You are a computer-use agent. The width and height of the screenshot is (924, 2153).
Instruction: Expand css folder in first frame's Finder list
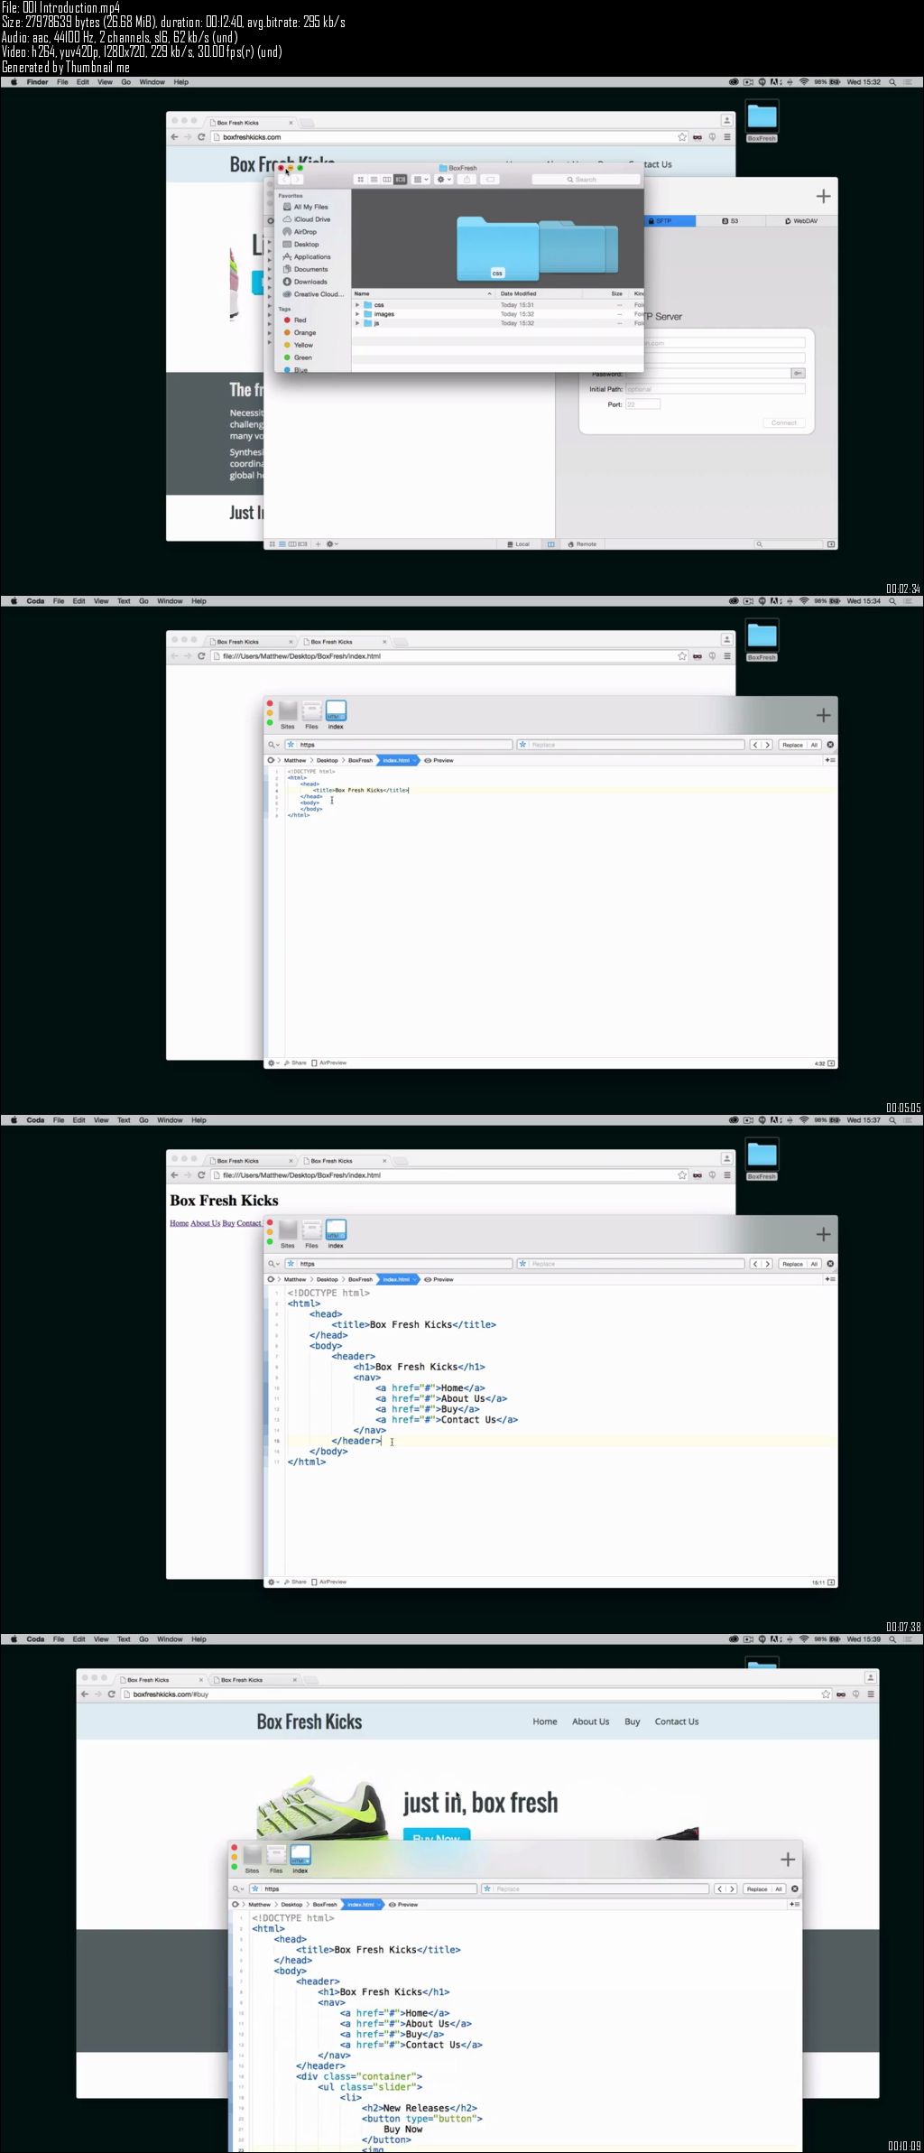(357, 305)
